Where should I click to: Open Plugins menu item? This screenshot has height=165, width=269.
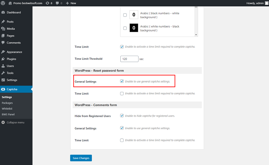point(16,59)
